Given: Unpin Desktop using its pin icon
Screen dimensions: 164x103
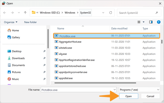Looking at the screenshot, I should (x=44, y=51).
